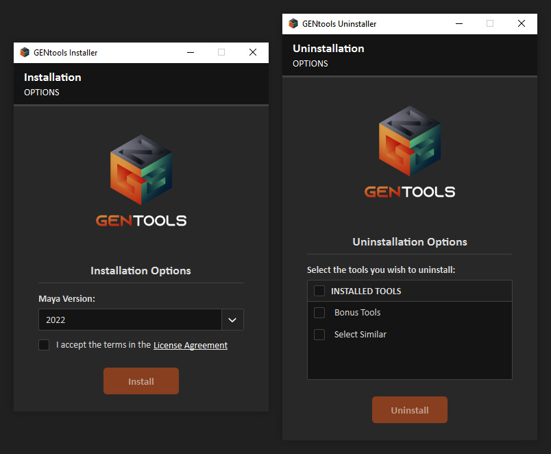Check the Select Similar uninstall option
Screen dimensions: 551x454
click(319, 335)
